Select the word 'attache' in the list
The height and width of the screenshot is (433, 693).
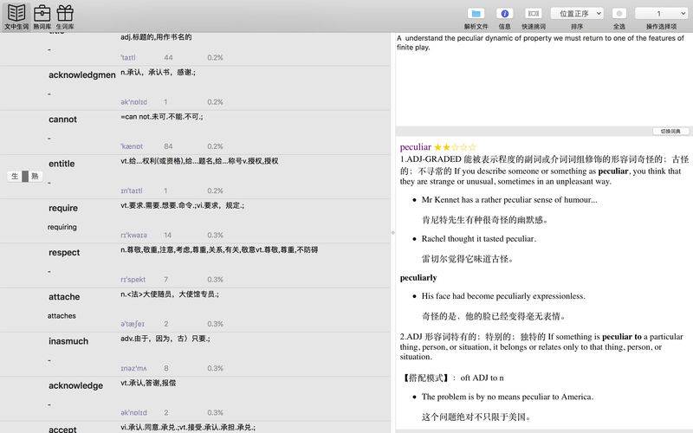[64, 297]
